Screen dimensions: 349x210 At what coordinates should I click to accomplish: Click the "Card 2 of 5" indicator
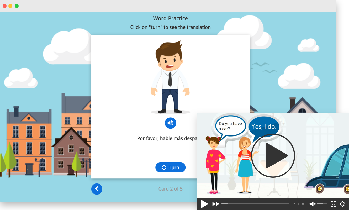point(170,189)
